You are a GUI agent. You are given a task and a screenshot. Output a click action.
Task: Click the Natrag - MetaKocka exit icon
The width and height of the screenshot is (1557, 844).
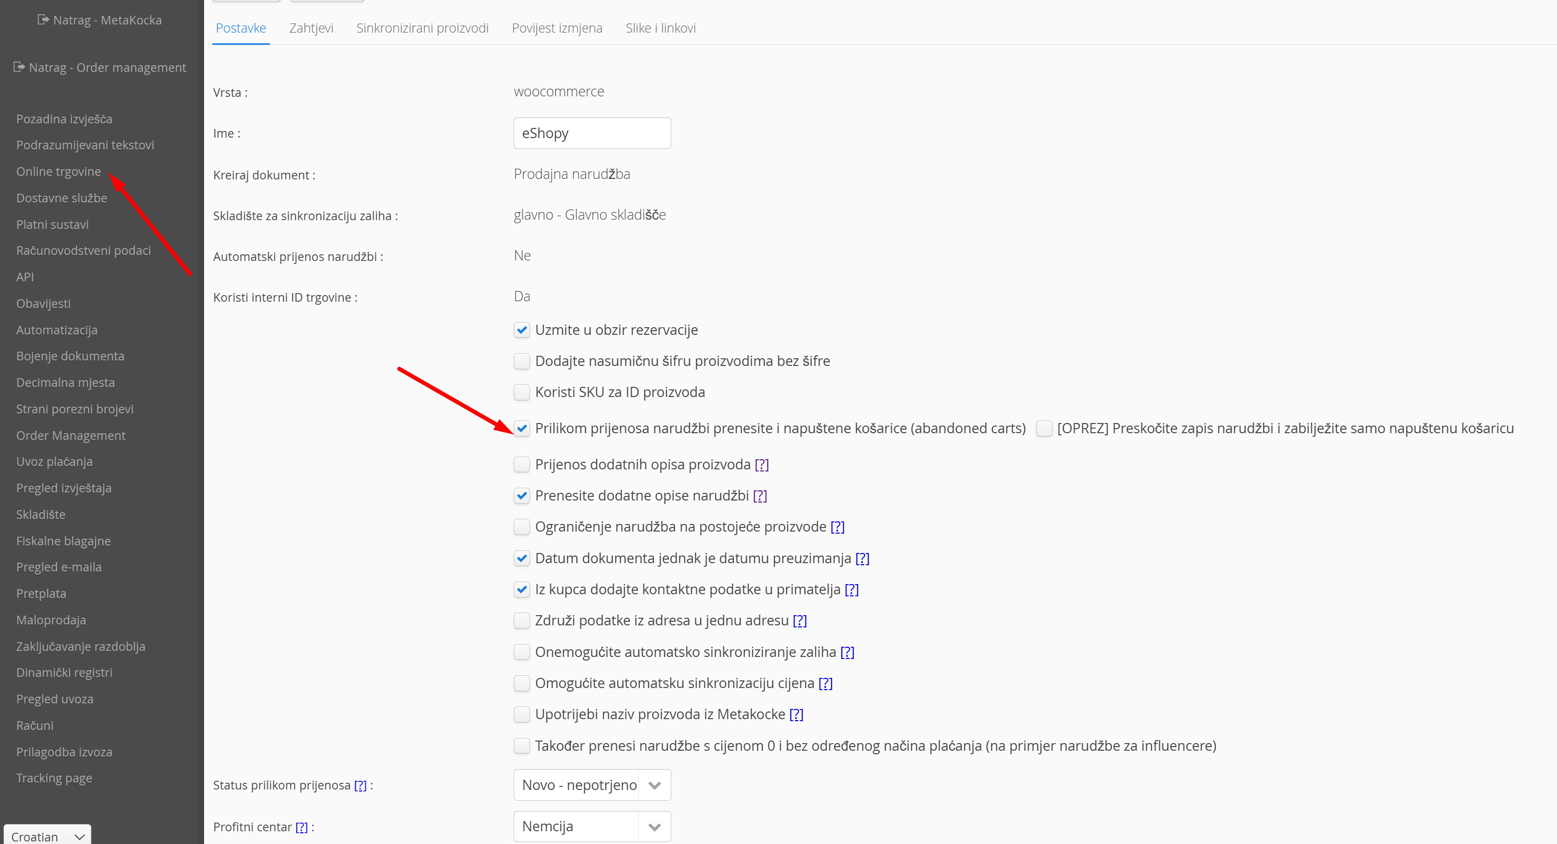click(43, 20)
